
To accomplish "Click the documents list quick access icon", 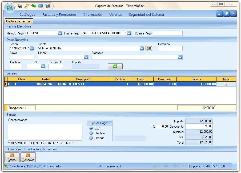I will [48, 6].
